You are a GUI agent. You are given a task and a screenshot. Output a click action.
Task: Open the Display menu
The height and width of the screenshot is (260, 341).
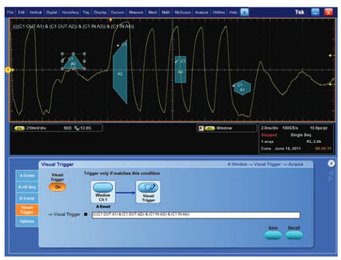coord(100,12)
